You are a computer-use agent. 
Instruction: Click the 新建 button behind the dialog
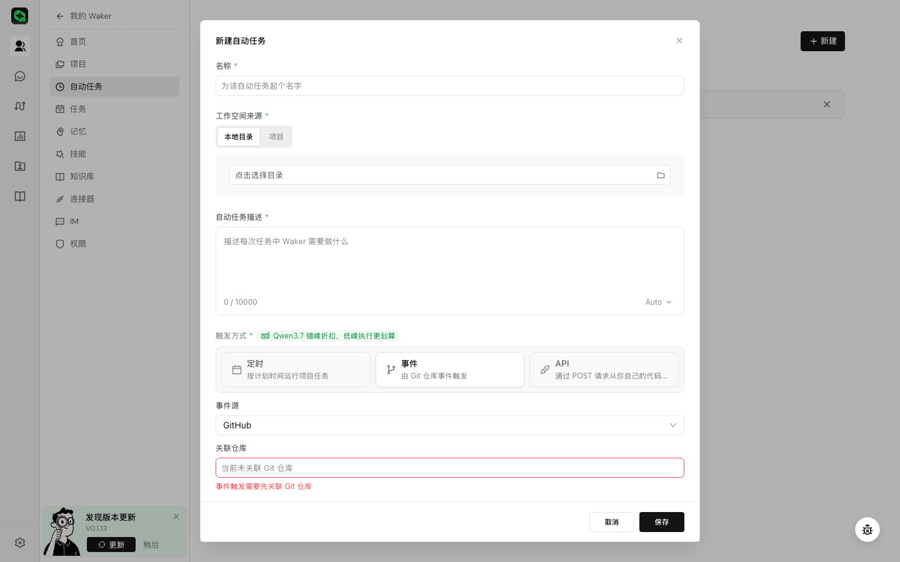[822, 41]
